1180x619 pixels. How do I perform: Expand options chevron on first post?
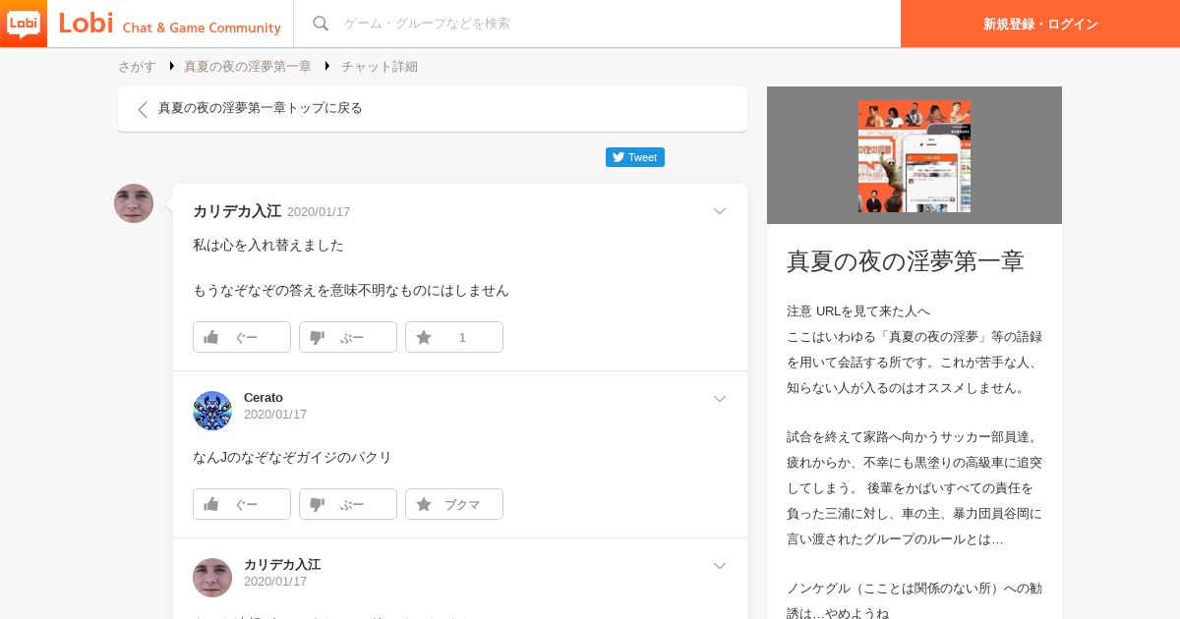719,211
